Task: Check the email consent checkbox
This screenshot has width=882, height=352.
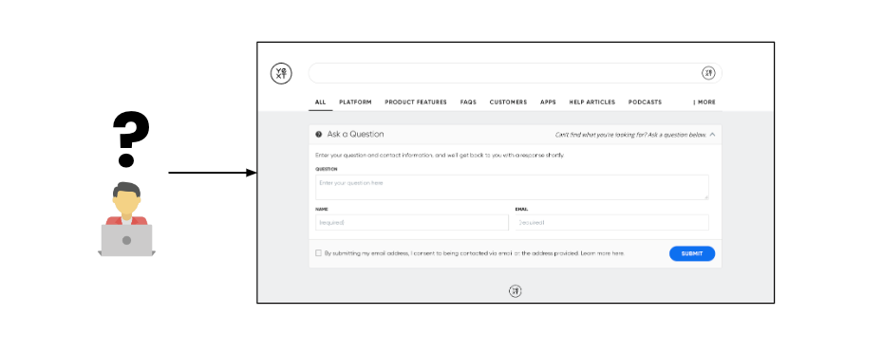Action: pos(318,253)
